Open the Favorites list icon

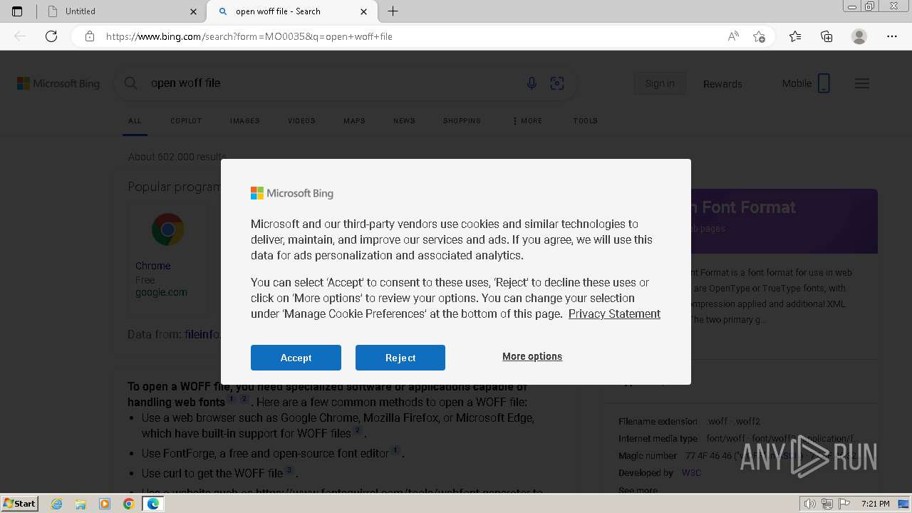pyautogui.click(x=795, y=36)
